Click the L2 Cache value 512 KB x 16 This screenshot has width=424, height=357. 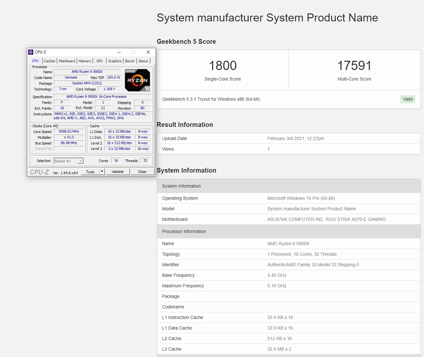[279, 338]
